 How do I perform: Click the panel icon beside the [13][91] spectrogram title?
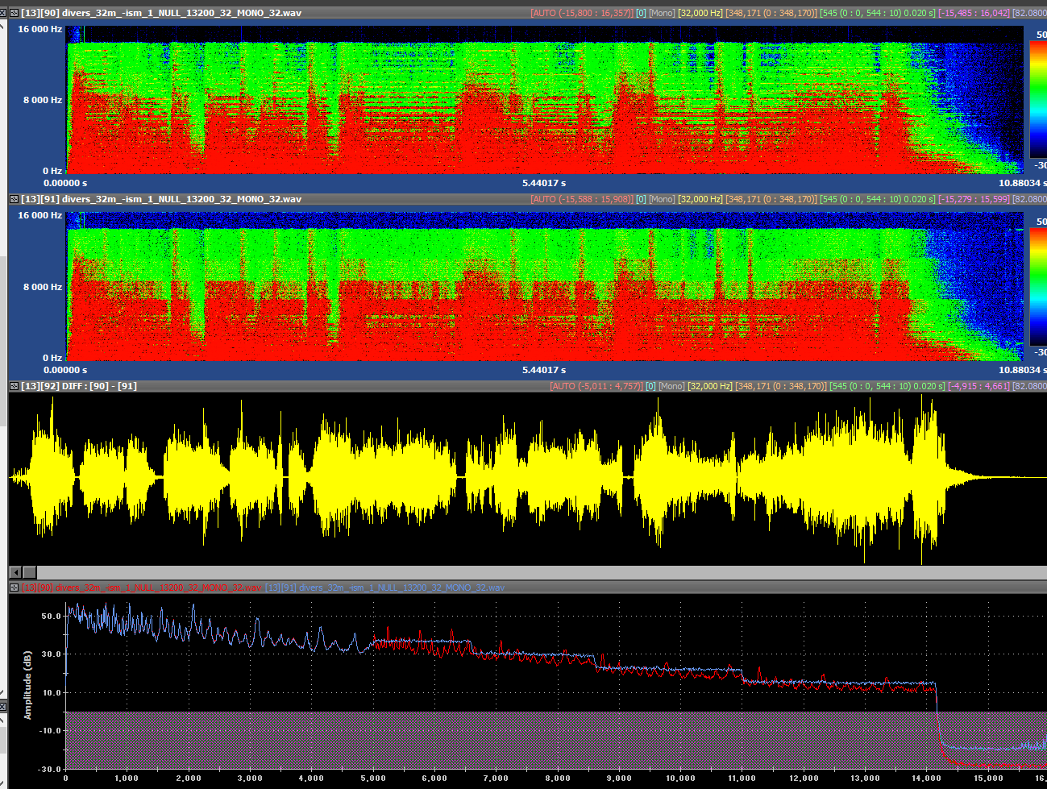tap(14, 199)
